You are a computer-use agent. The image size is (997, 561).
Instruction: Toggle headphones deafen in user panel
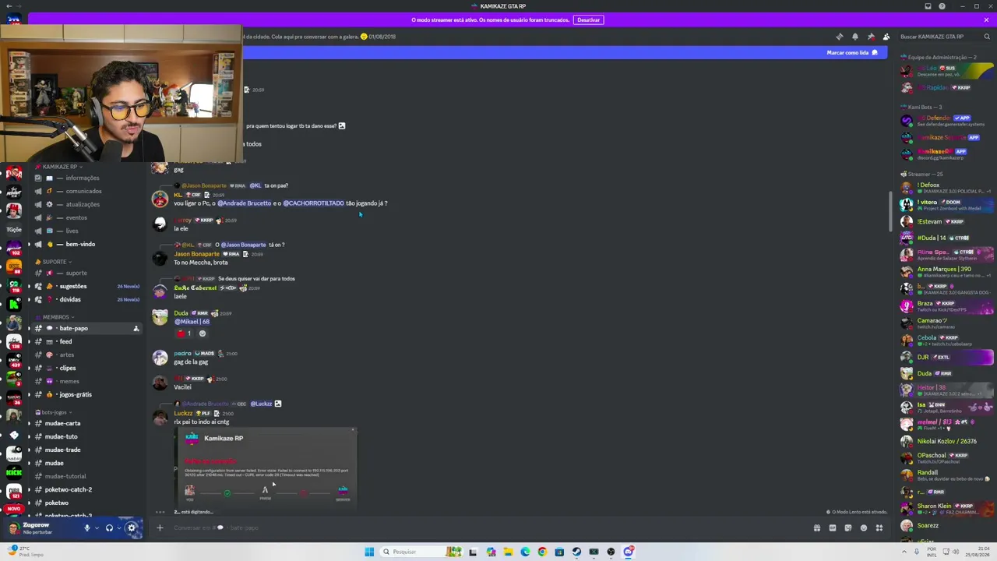pos(109,528)
